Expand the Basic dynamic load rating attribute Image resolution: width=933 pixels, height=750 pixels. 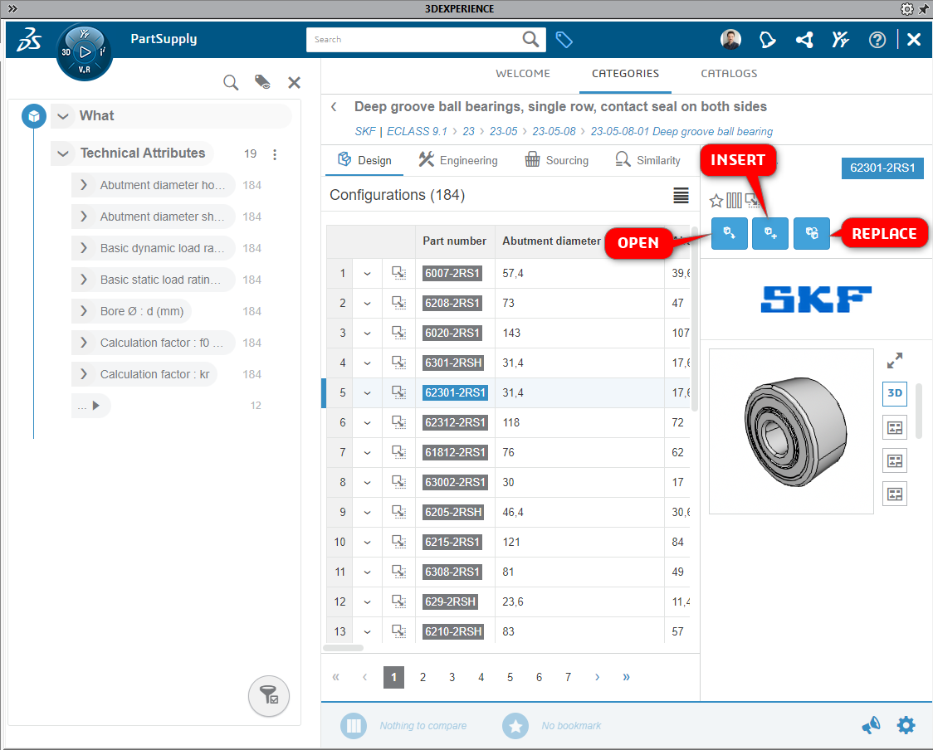click(x=83, y=248)
